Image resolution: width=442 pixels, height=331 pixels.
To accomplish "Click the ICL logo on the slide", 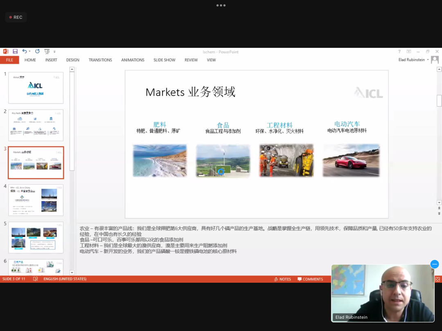I will [368, 93].
